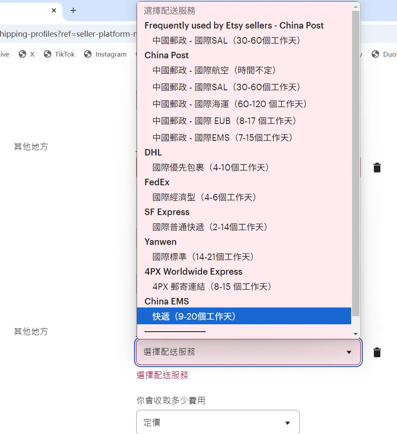Click the dropdown list scrollbar thumb
397x434 pixels.
pos(355,163)
